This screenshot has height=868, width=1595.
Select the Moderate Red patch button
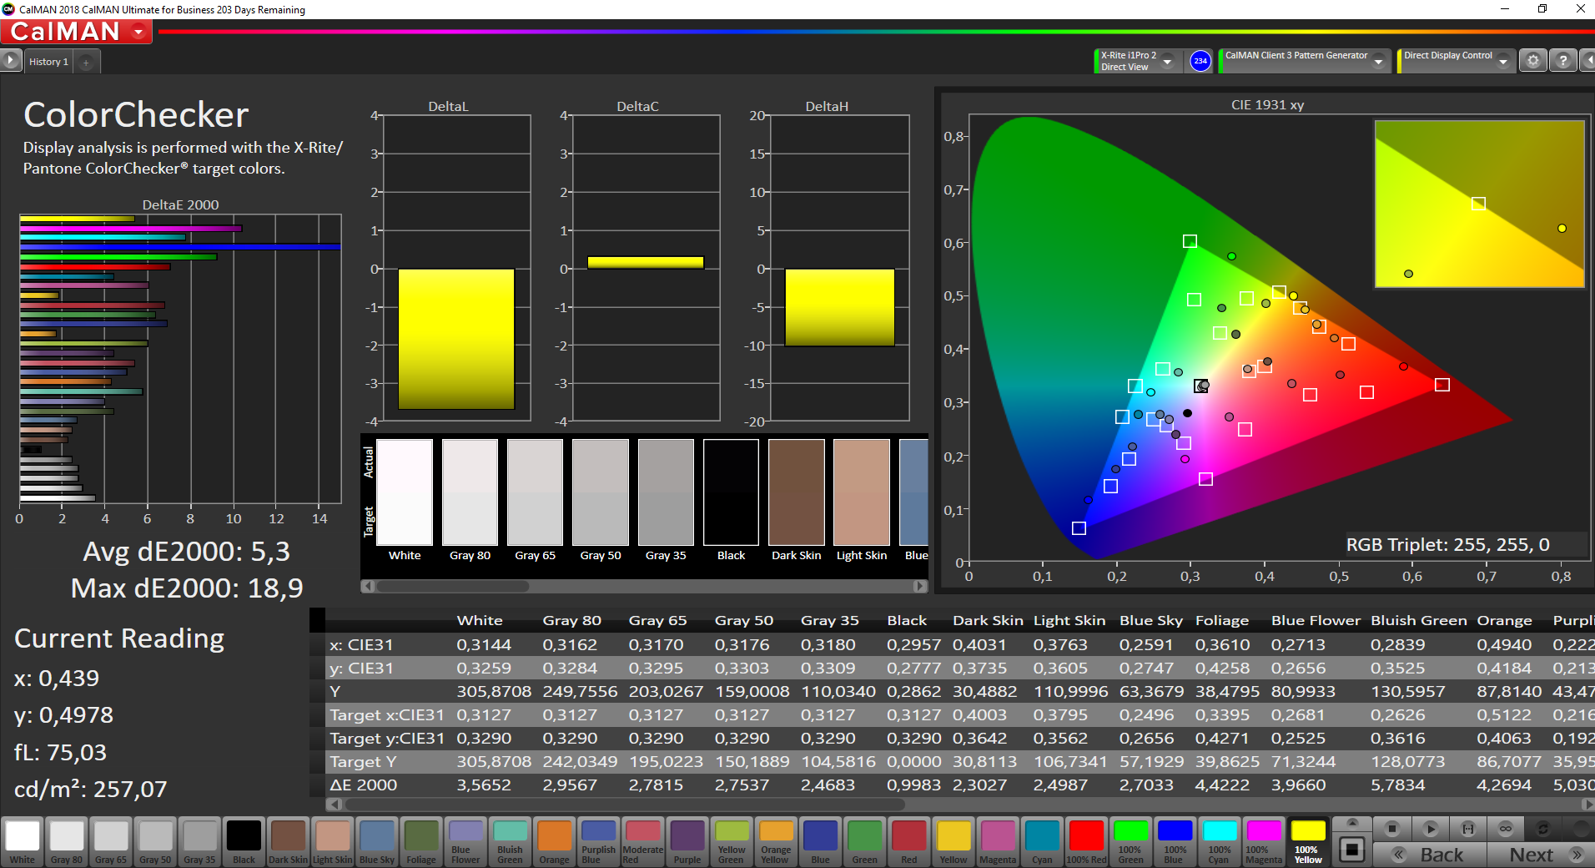point(642,842)
